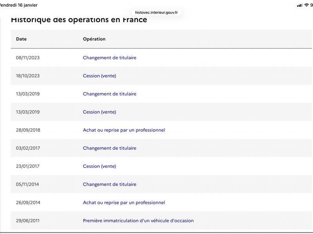Open Cession (vente) dated 23/01/2017
This screenshot has height=234, width=313.
pyautogui.click(x=99, y=166)
